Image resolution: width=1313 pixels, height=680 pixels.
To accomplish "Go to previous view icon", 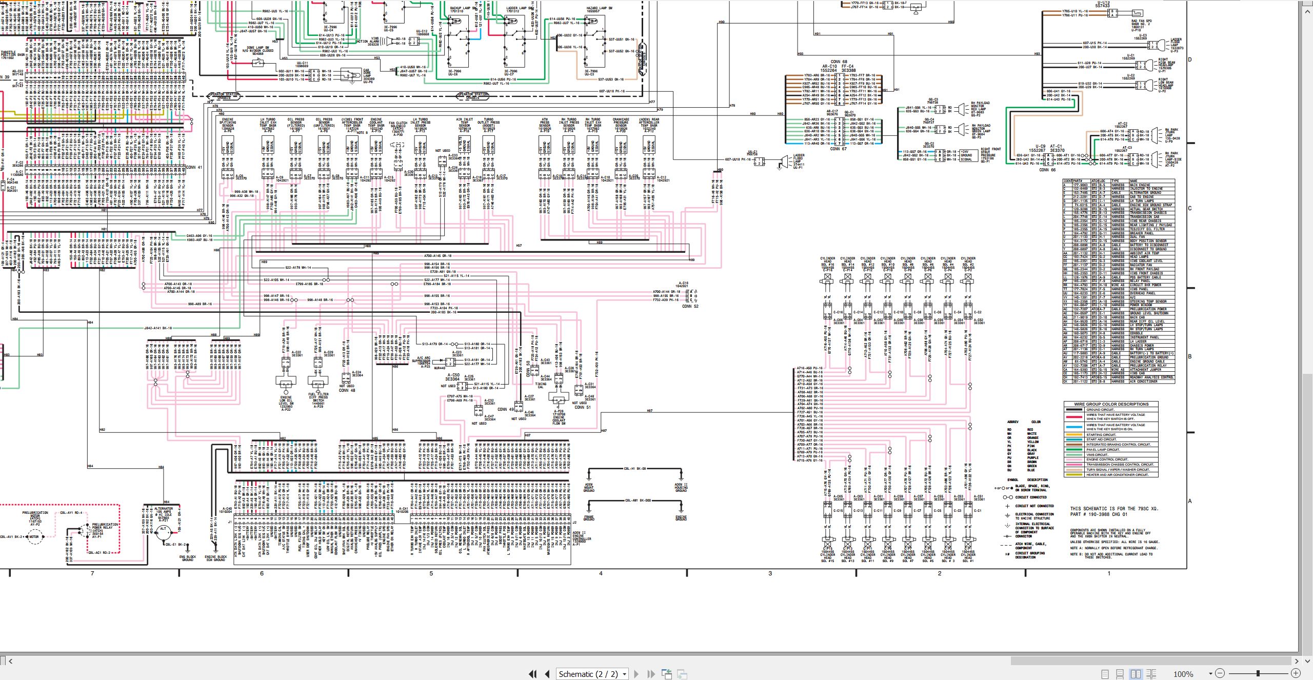I will [x=667, y=674].
